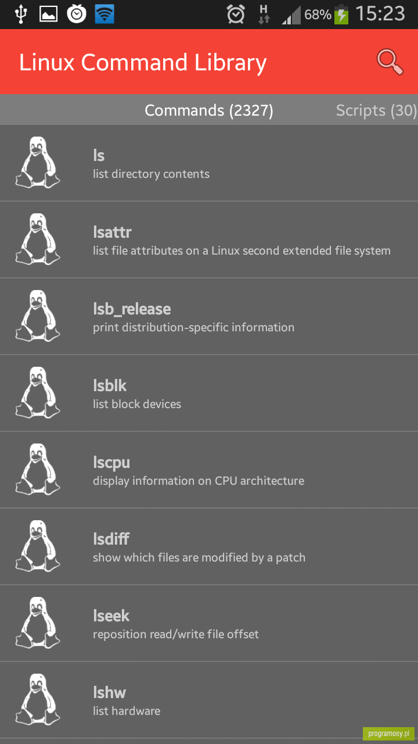The height and width of the screenshot is (744, 418).
Task: Tap the penguin icon beside lsdiff
Action: coord(38,546)
